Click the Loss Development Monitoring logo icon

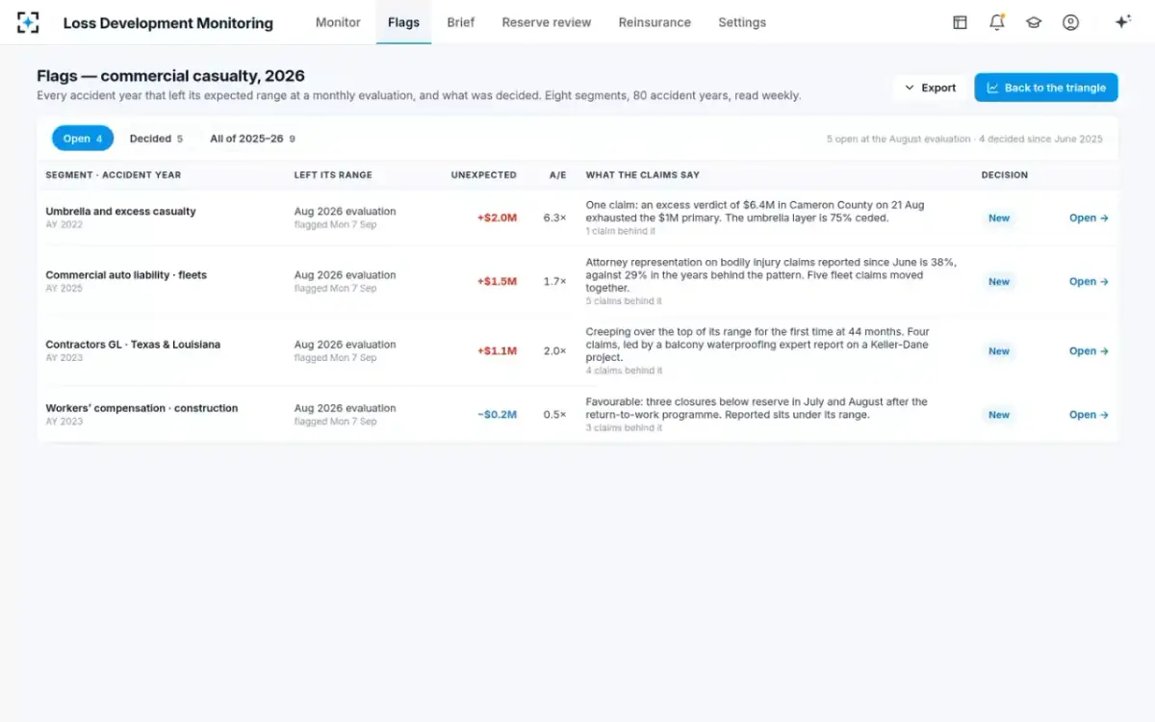point(28,22)
